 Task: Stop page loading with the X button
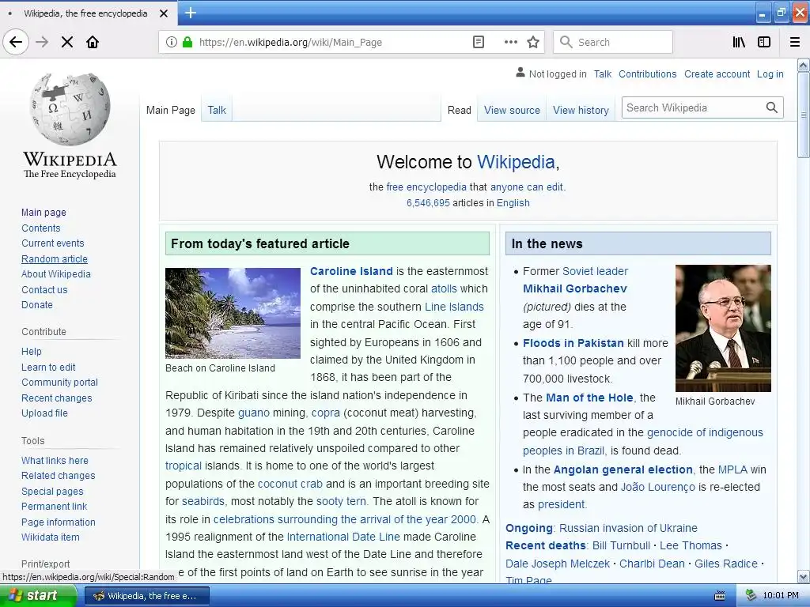pos(67,42)
